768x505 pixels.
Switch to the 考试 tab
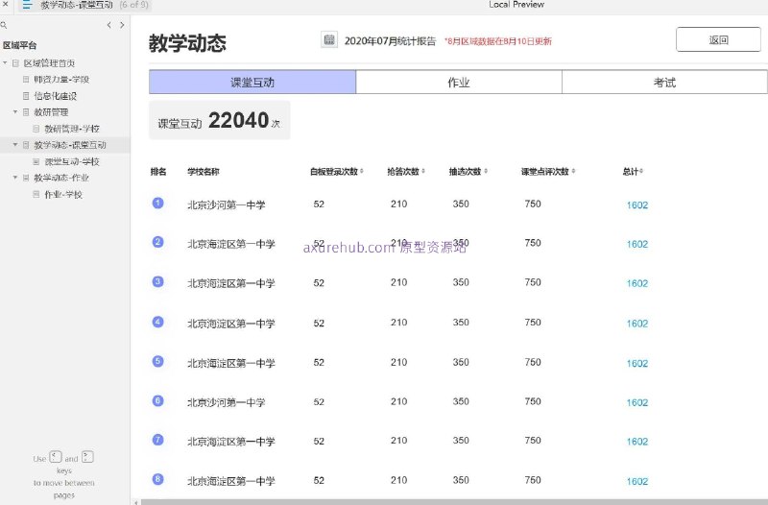click(x=664, y=82)
